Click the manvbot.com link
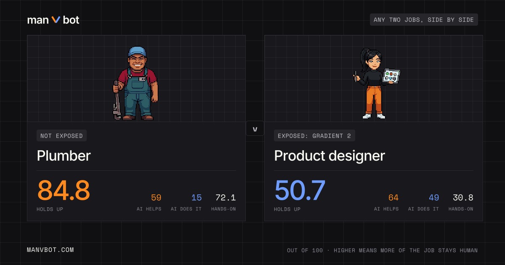 click(50, 250)
